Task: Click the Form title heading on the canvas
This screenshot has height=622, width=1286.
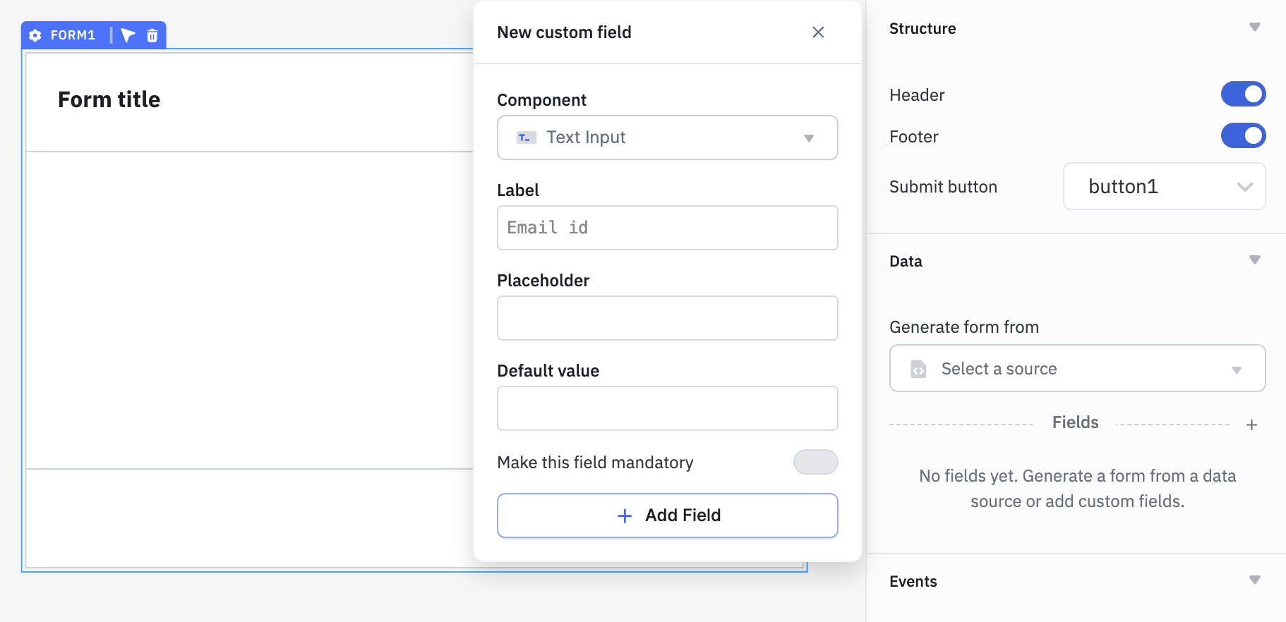Action: pos(109,99)
